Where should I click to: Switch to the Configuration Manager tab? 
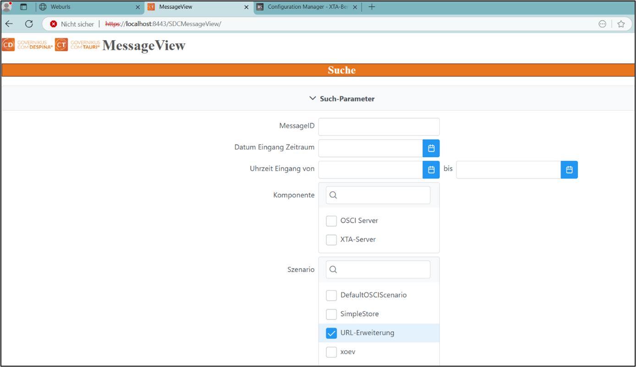(x=305, y=7)
